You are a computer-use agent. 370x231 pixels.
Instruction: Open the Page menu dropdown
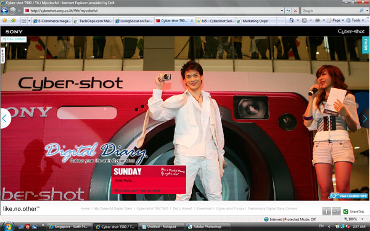(x=335, y=20)
